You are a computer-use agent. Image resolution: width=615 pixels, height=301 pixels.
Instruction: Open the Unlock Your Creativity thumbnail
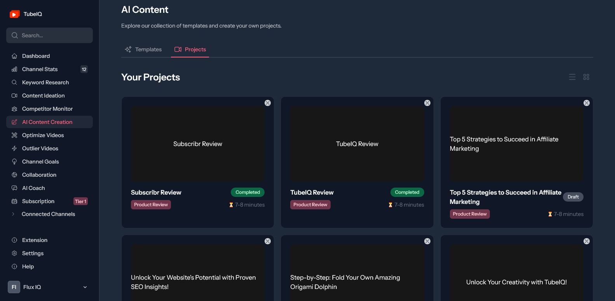click(517, 273)
